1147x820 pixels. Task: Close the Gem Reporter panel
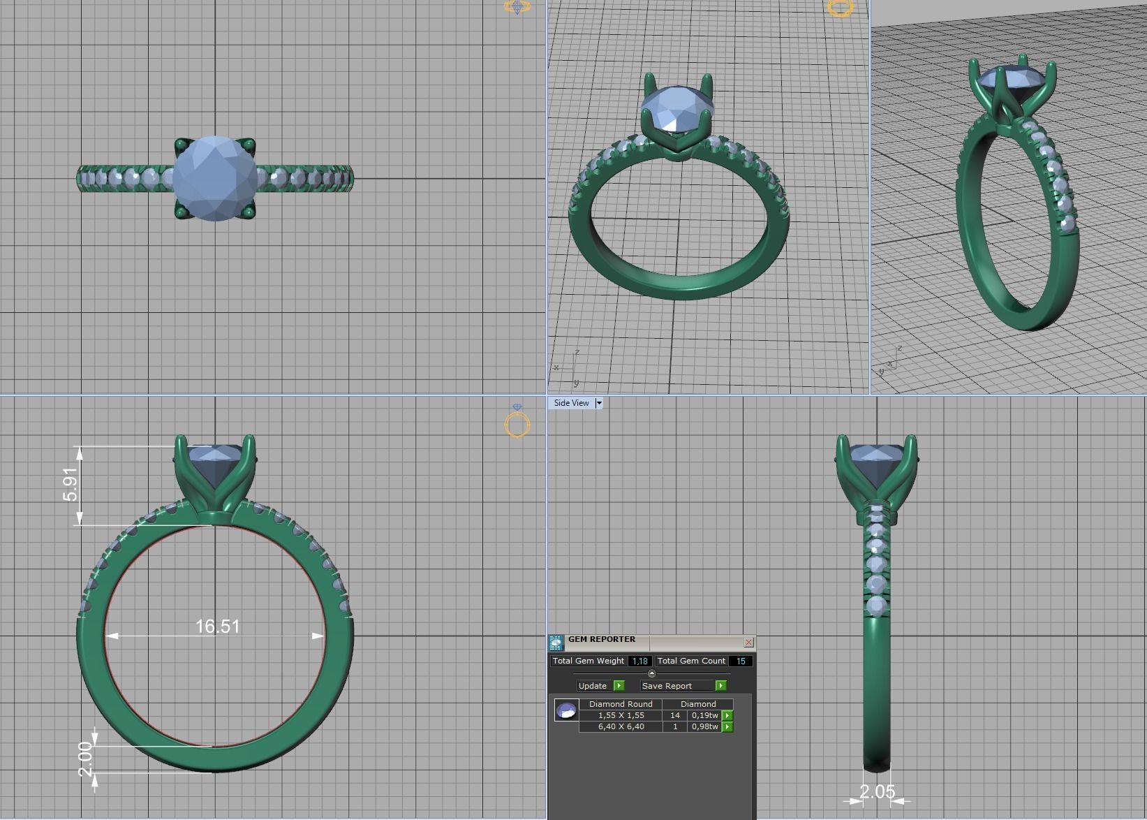pos(748,643)
